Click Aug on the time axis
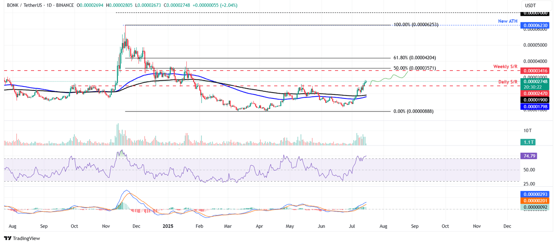The image size is (557, 245). coord(13,226)
